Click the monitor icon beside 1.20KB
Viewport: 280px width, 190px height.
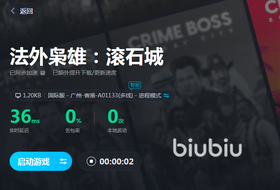coord(18,95)
